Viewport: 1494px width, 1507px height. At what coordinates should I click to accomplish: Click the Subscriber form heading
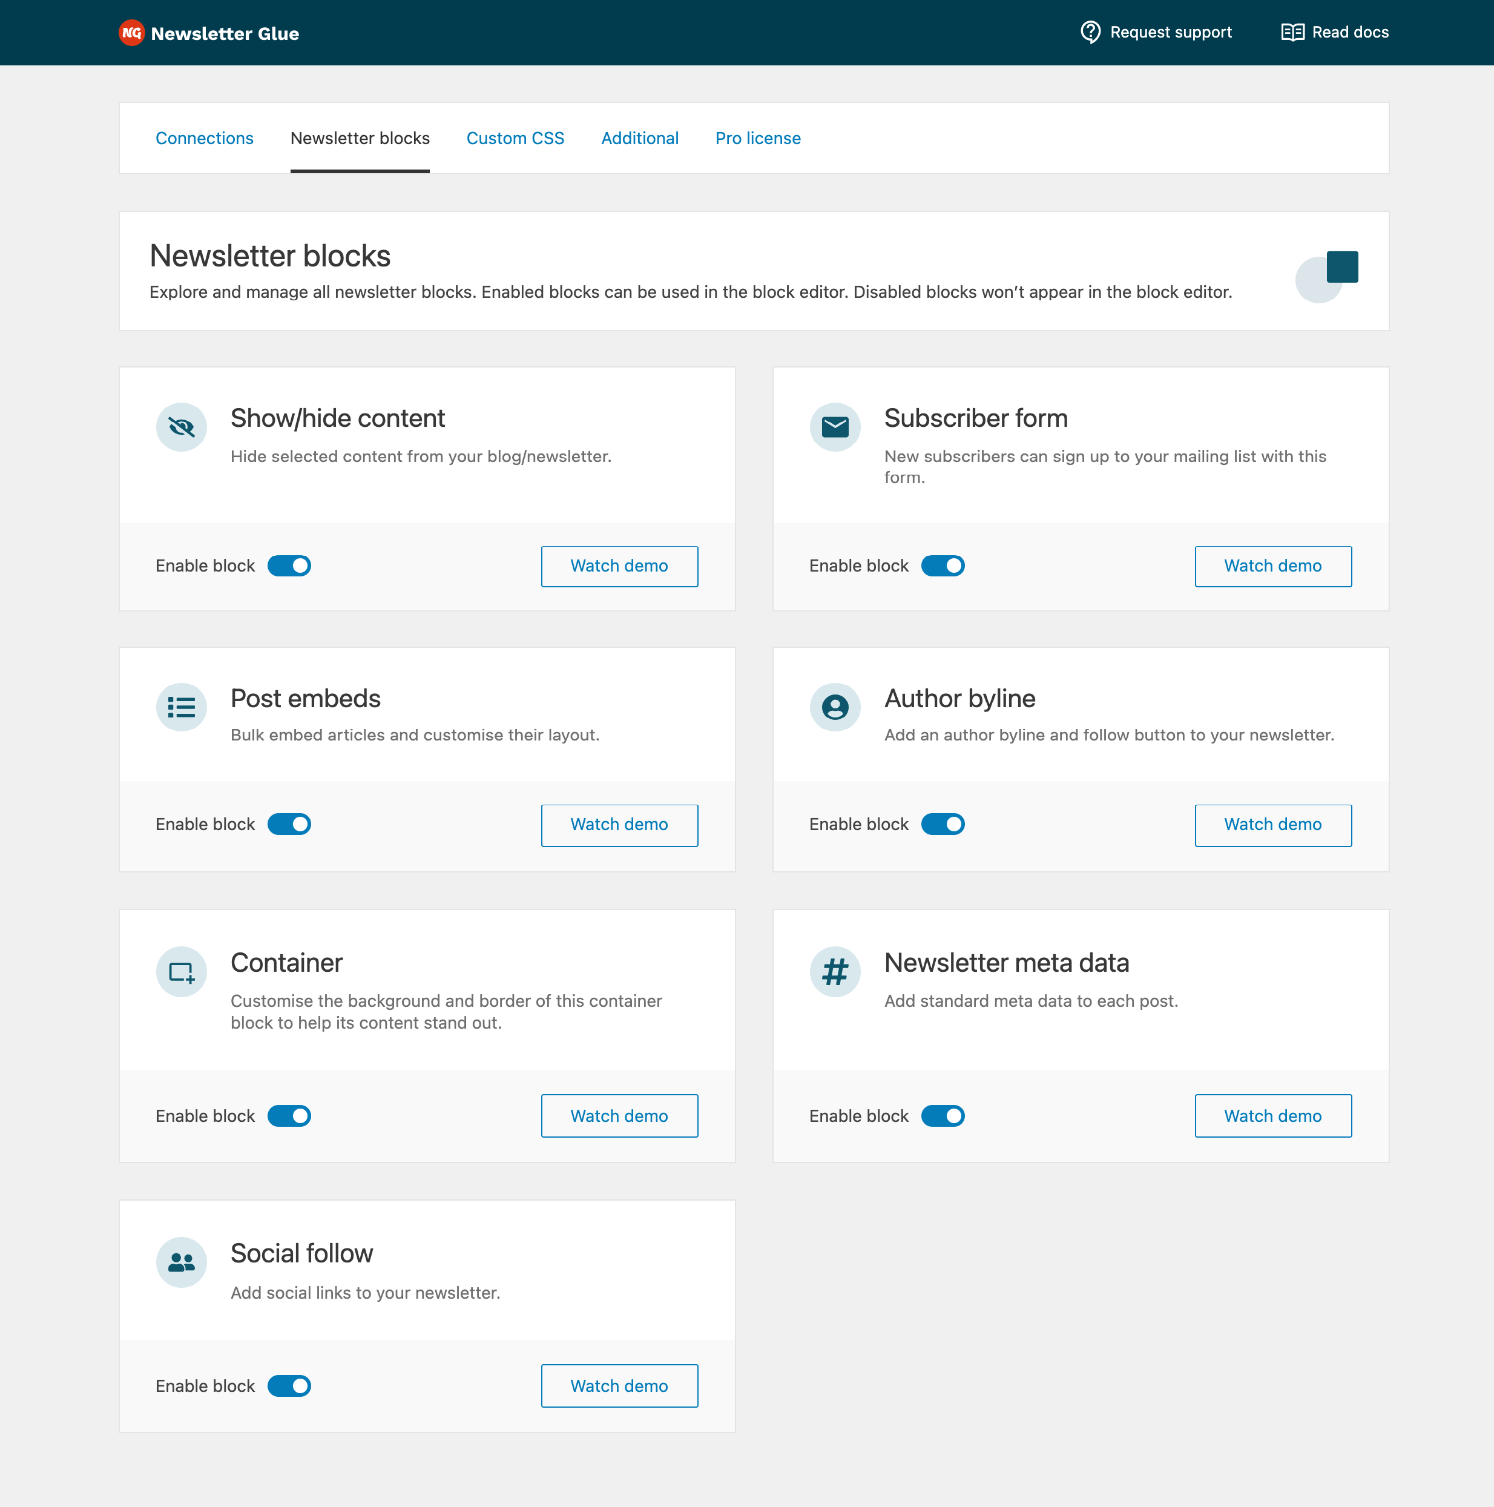pos(975,418)
